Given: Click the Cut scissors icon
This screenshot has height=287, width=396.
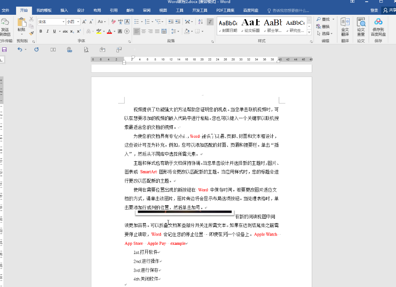Looking at the screenshot, I should click(31, 19).
